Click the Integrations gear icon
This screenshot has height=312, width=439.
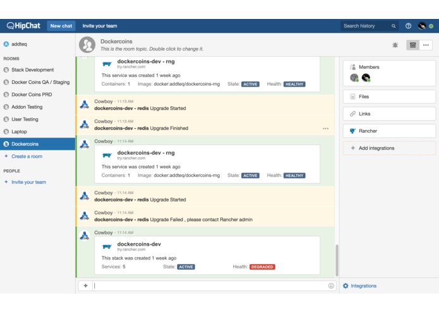pos(346,285)
